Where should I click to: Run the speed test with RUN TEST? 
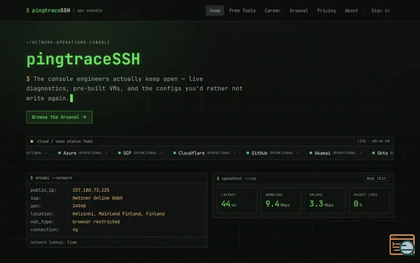click(376, 178)
